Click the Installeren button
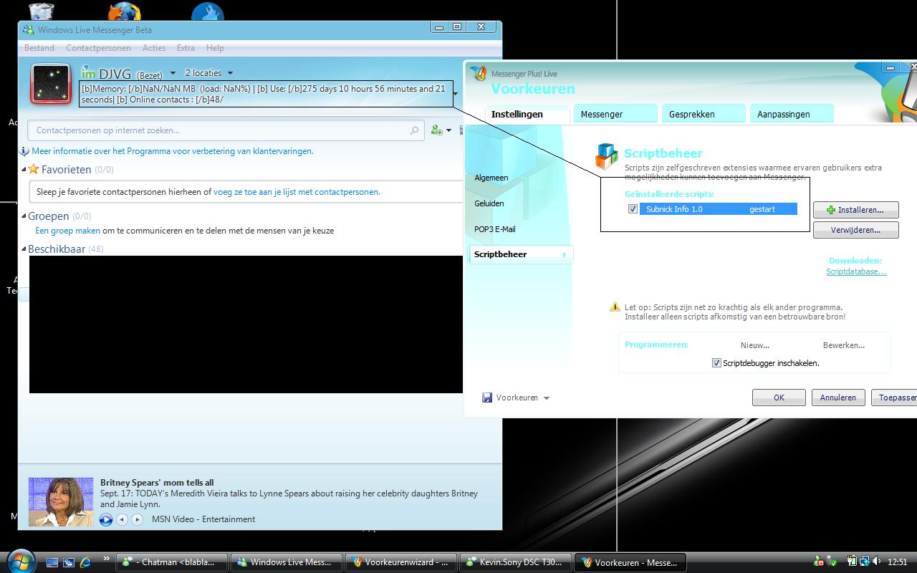The height and width of the screenshot is (573, 917). 855,210
